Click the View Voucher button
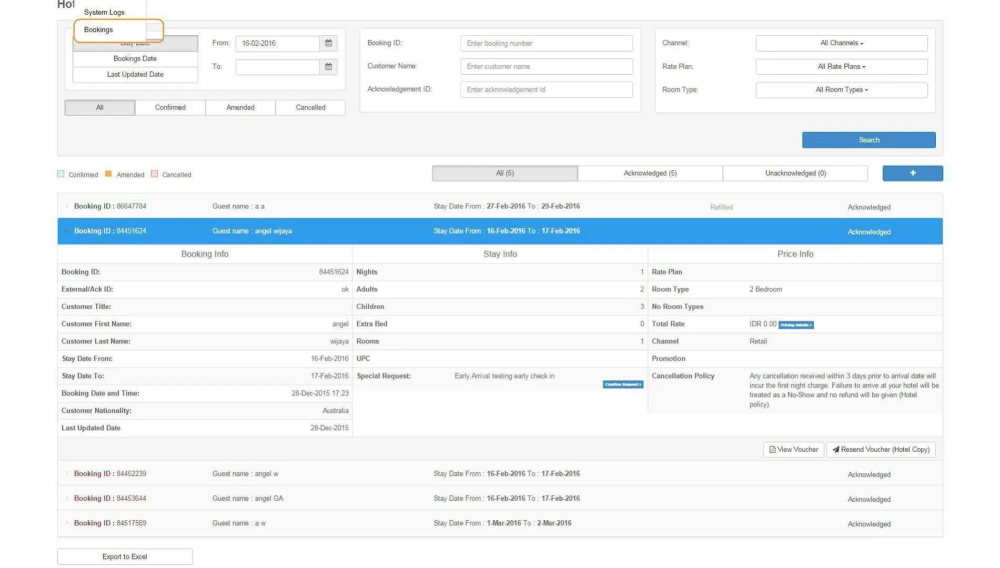Image resolution: width=1000 pixels, height=568 pixels. click(793, 450)
